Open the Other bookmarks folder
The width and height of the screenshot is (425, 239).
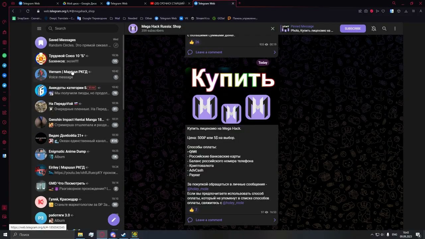[146, 18]
